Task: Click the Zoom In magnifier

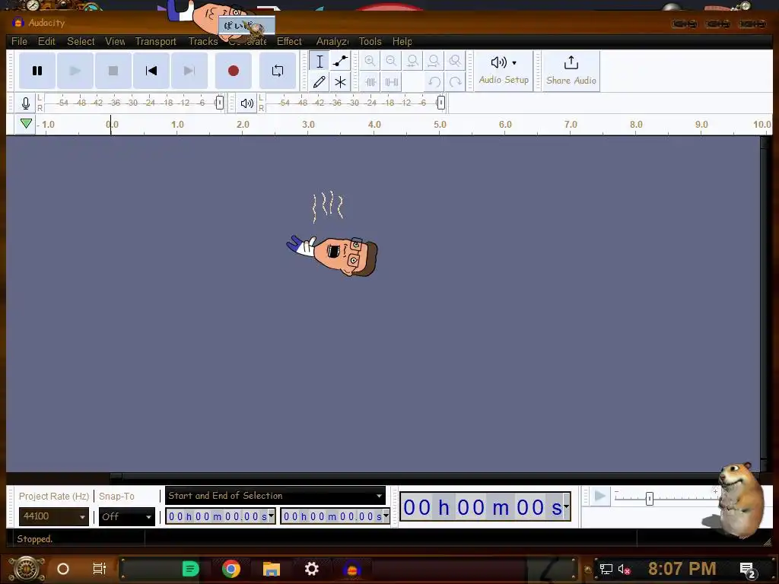Action: (x=370, y=61)
